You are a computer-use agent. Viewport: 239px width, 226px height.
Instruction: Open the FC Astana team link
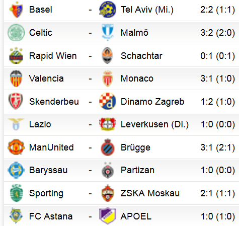51,216
